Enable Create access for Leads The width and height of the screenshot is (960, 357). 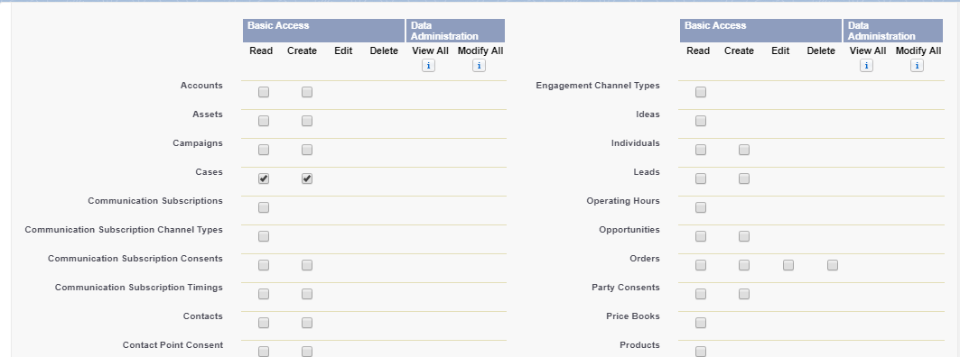tap(744, 178)
